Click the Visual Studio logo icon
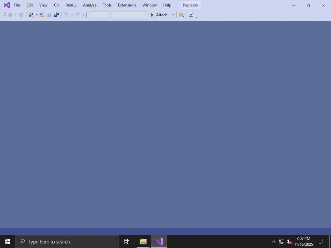Viewport: 331px width, 248px height. [7, 5]
